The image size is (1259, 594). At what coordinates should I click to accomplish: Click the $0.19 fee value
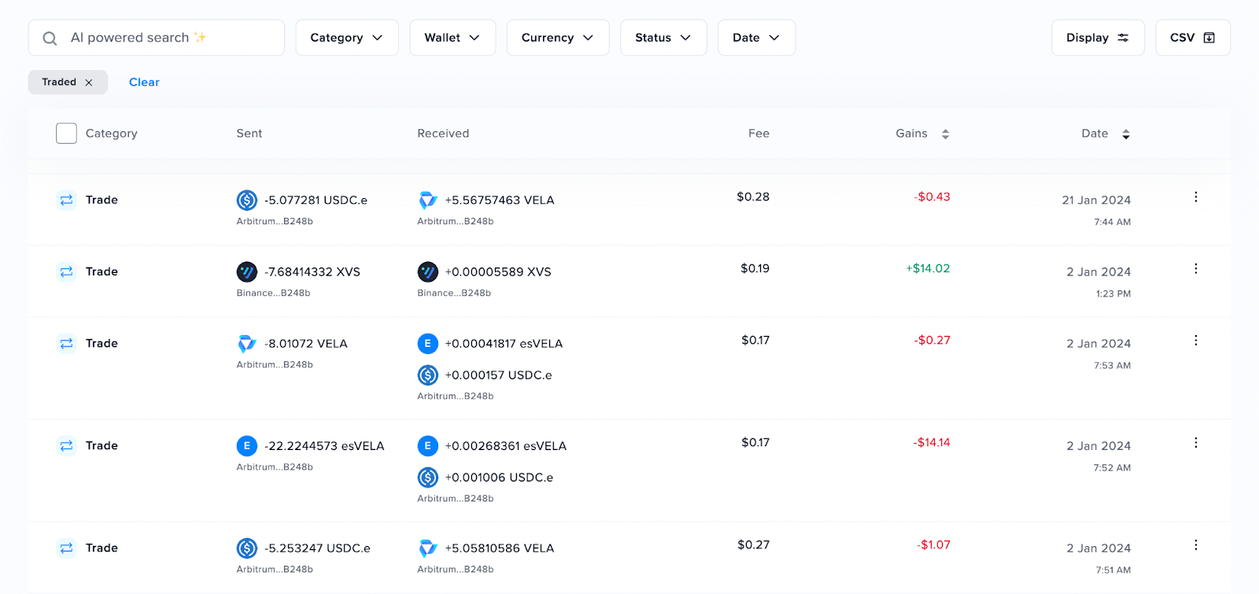pos(755,268)
